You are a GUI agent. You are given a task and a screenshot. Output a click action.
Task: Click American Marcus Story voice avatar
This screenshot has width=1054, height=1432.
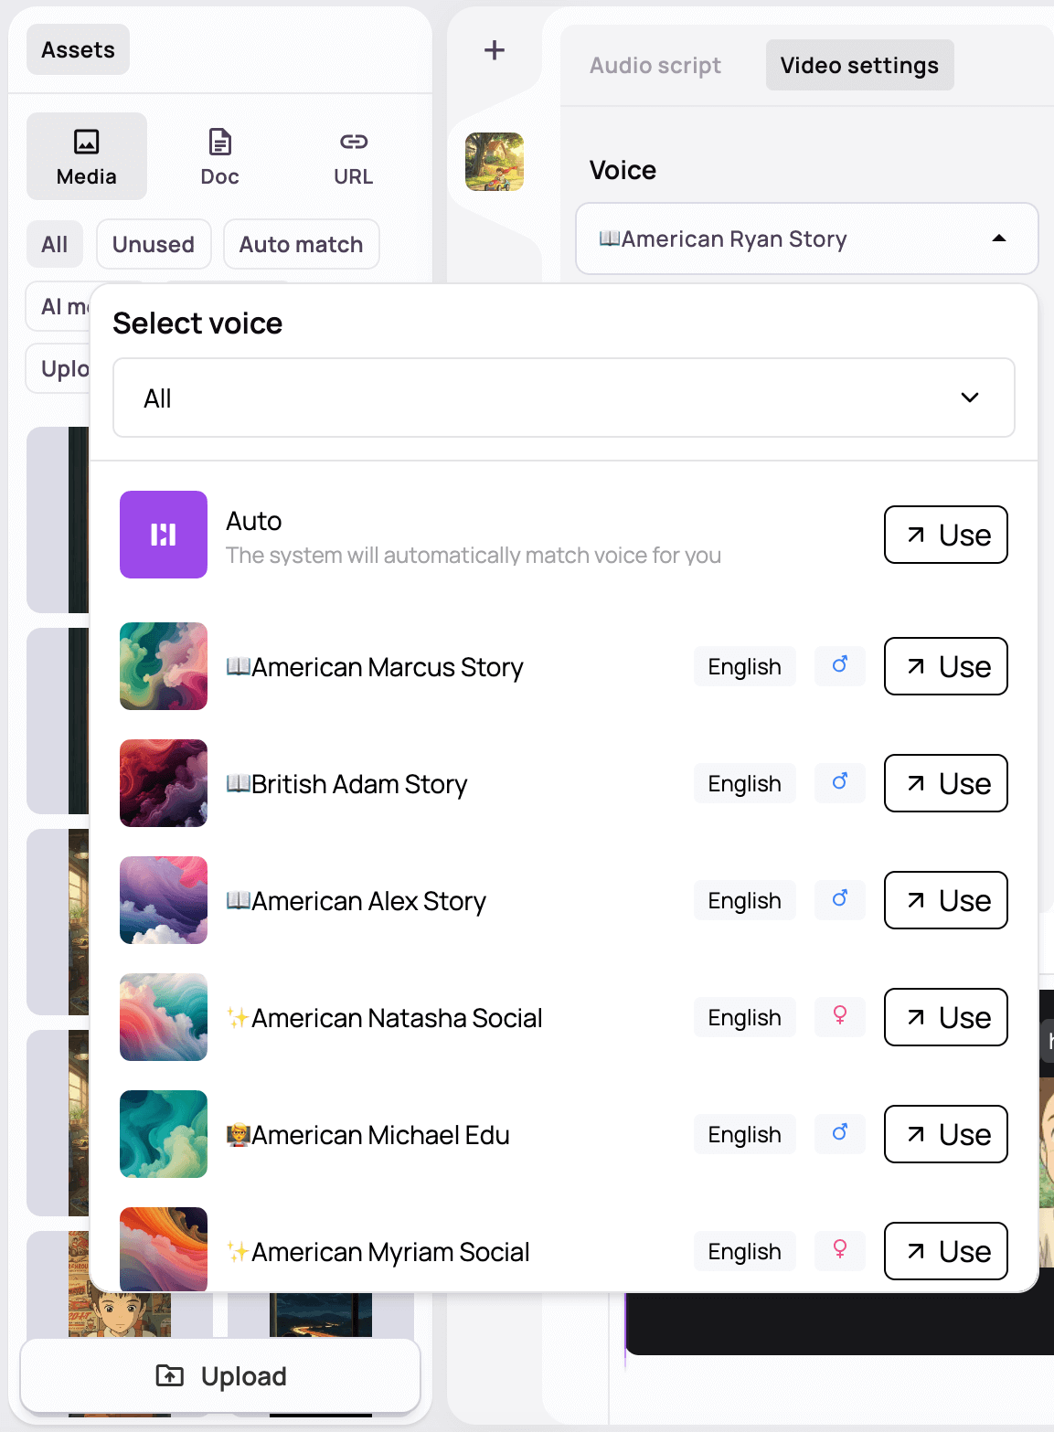[x=164, y=666]
